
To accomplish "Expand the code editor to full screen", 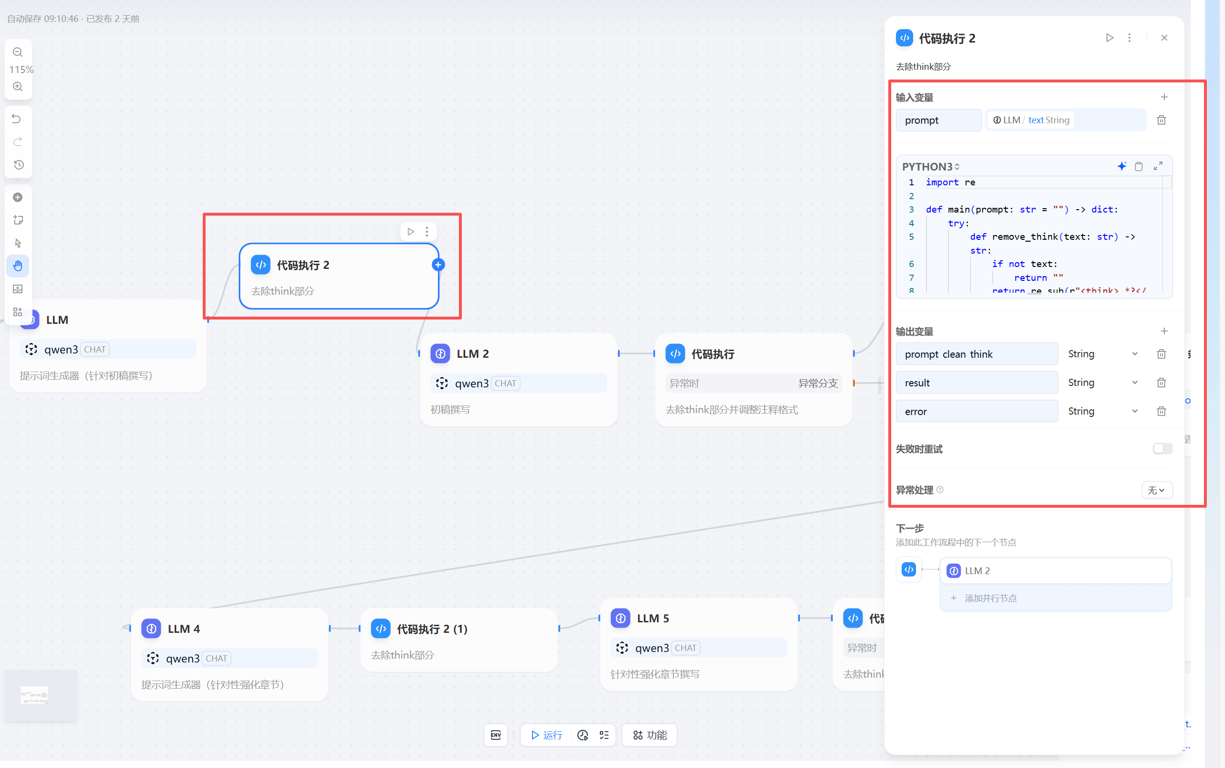I will (1158, 166).
